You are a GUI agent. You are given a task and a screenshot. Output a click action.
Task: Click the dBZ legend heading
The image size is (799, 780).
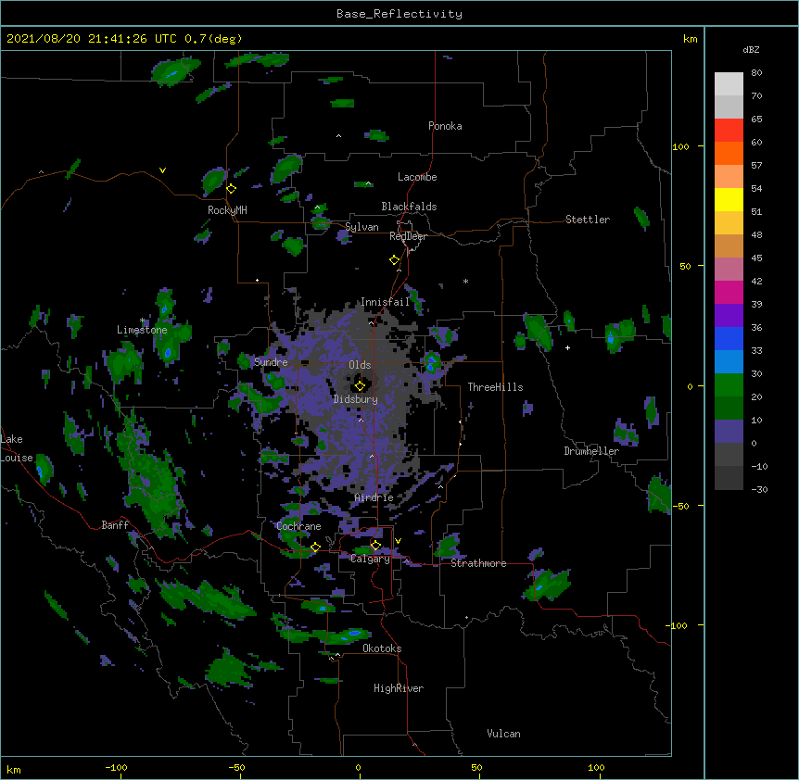tap(751, 50)
